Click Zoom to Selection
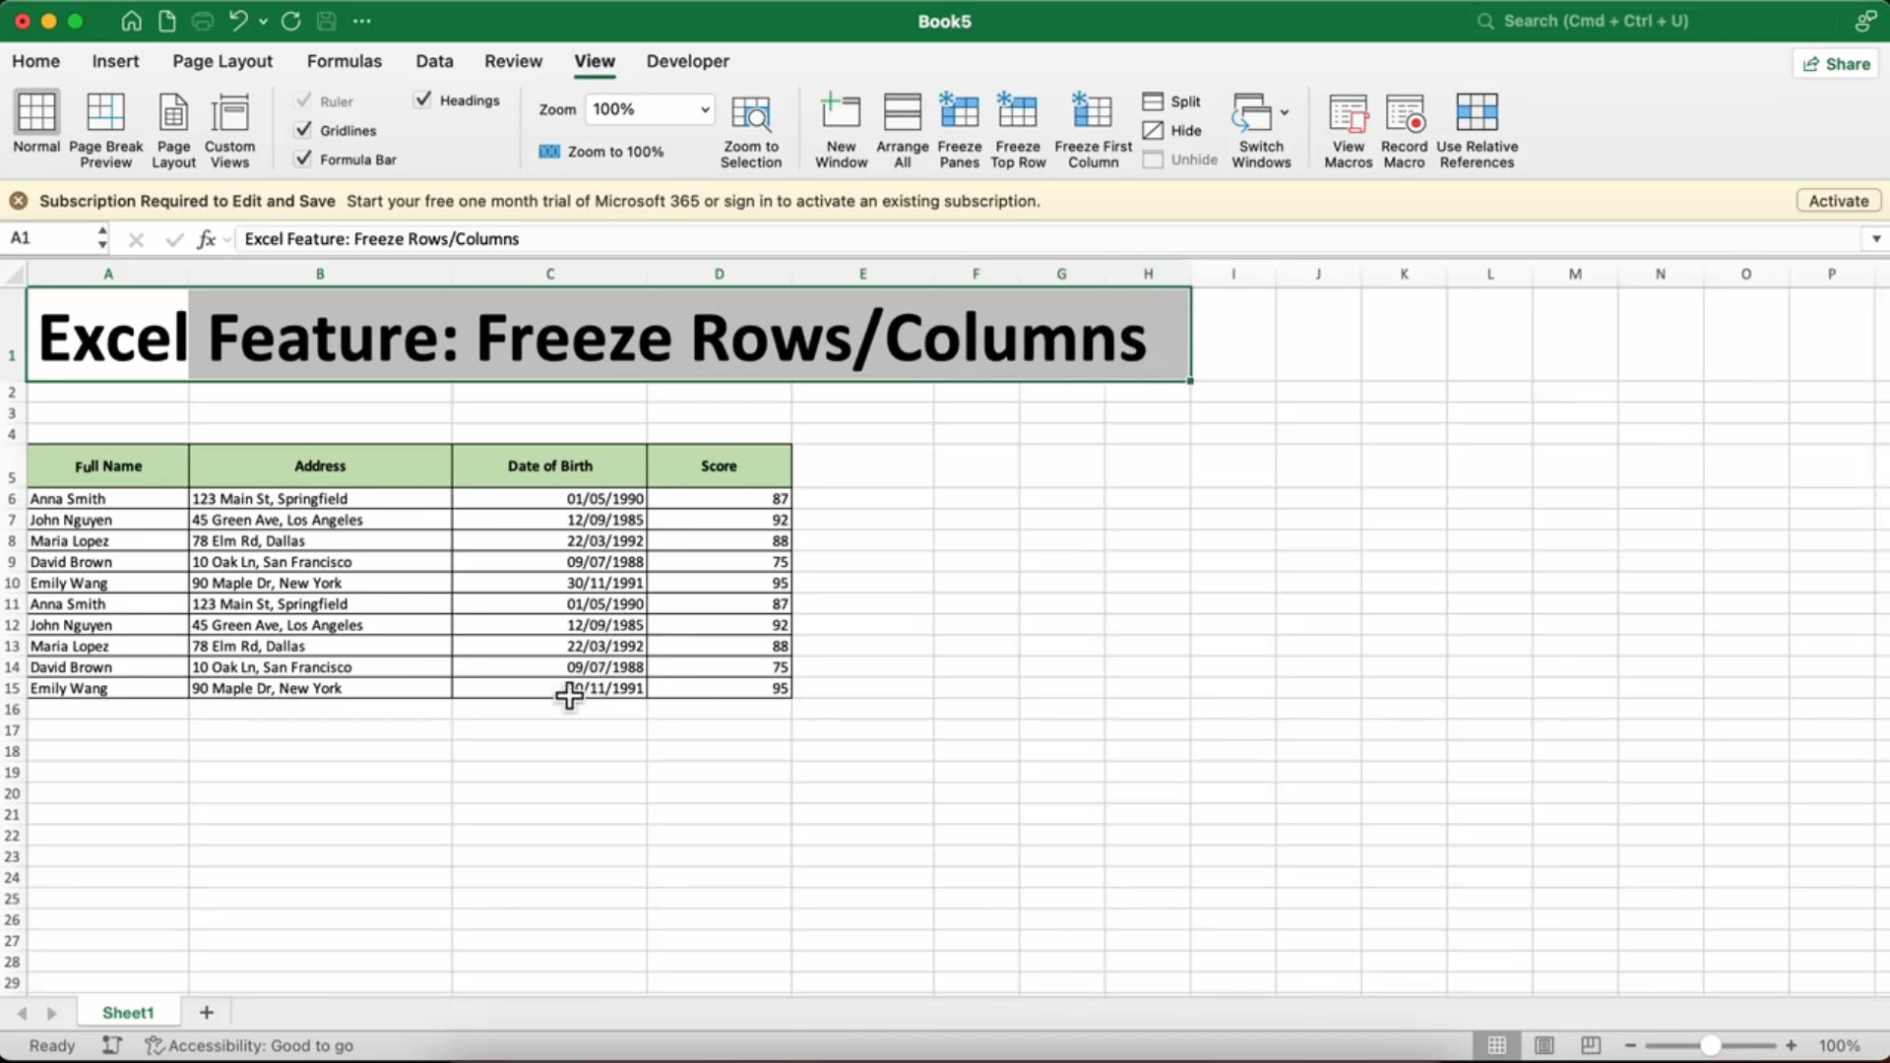Viewport: 1890px width, 1063px height. pos(751,130)
